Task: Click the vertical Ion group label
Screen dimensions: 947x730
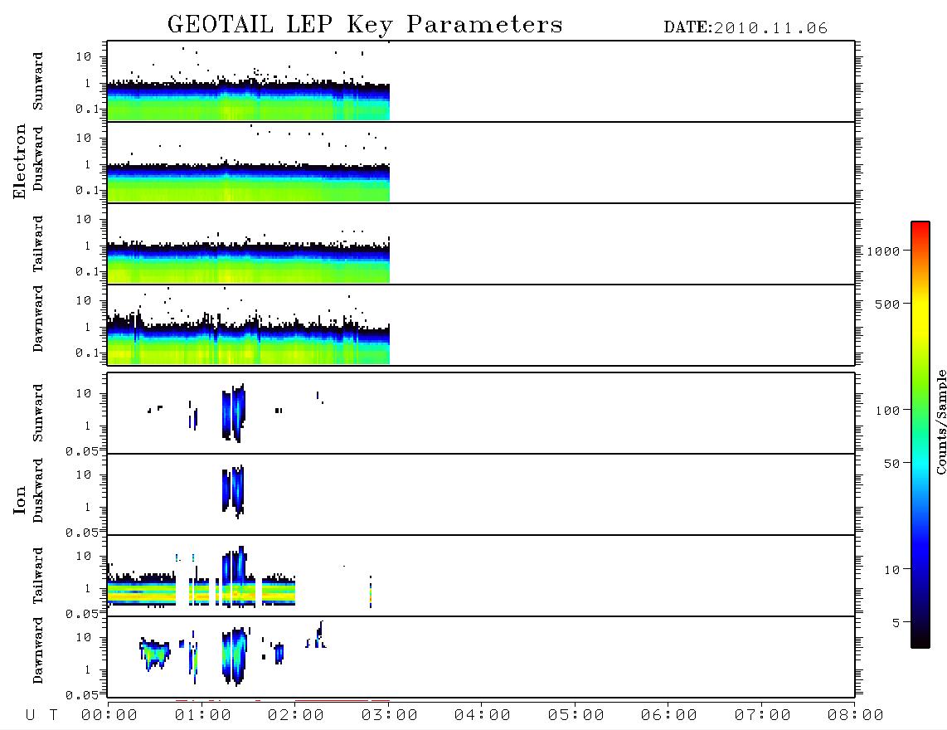Action: [19, 499]
